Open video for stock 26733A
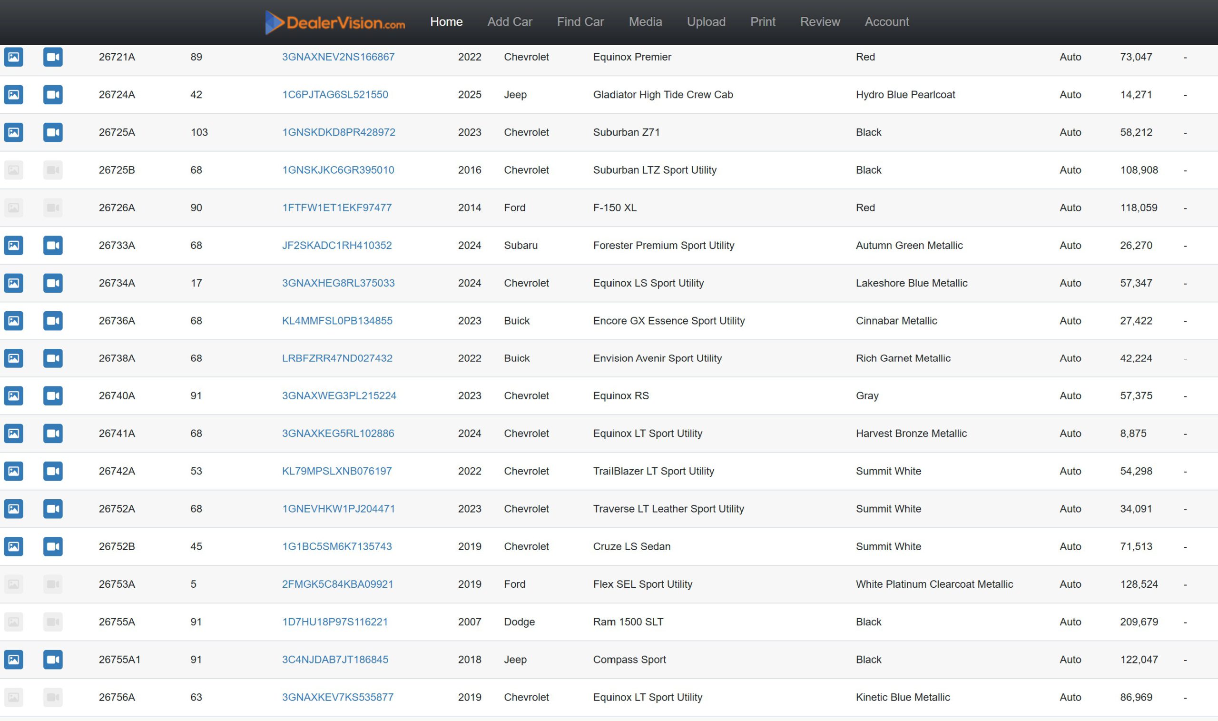This screenshot has height=721, width=1218. (53, 246)
